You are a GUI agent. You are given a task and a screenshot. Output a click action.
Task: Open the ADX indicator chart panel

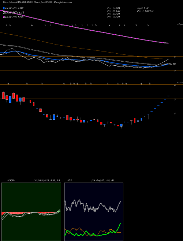pyautogui.click(x=94, y=212)
